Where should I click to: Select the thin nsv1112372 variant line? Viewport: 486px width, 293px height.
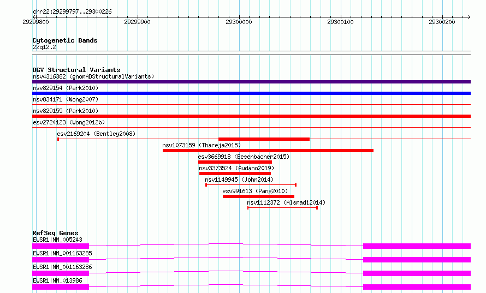click(283, 208)
